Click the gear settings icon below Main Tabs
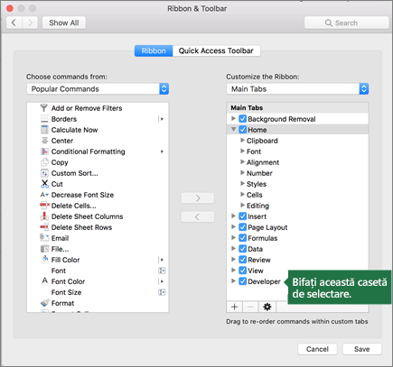The image size is (393, 367). click(x=267, y=307)
